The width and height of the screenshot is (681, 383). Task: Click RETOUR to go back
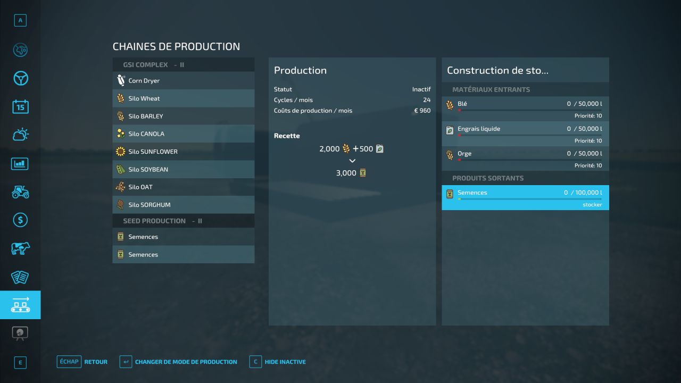[96, 362]
